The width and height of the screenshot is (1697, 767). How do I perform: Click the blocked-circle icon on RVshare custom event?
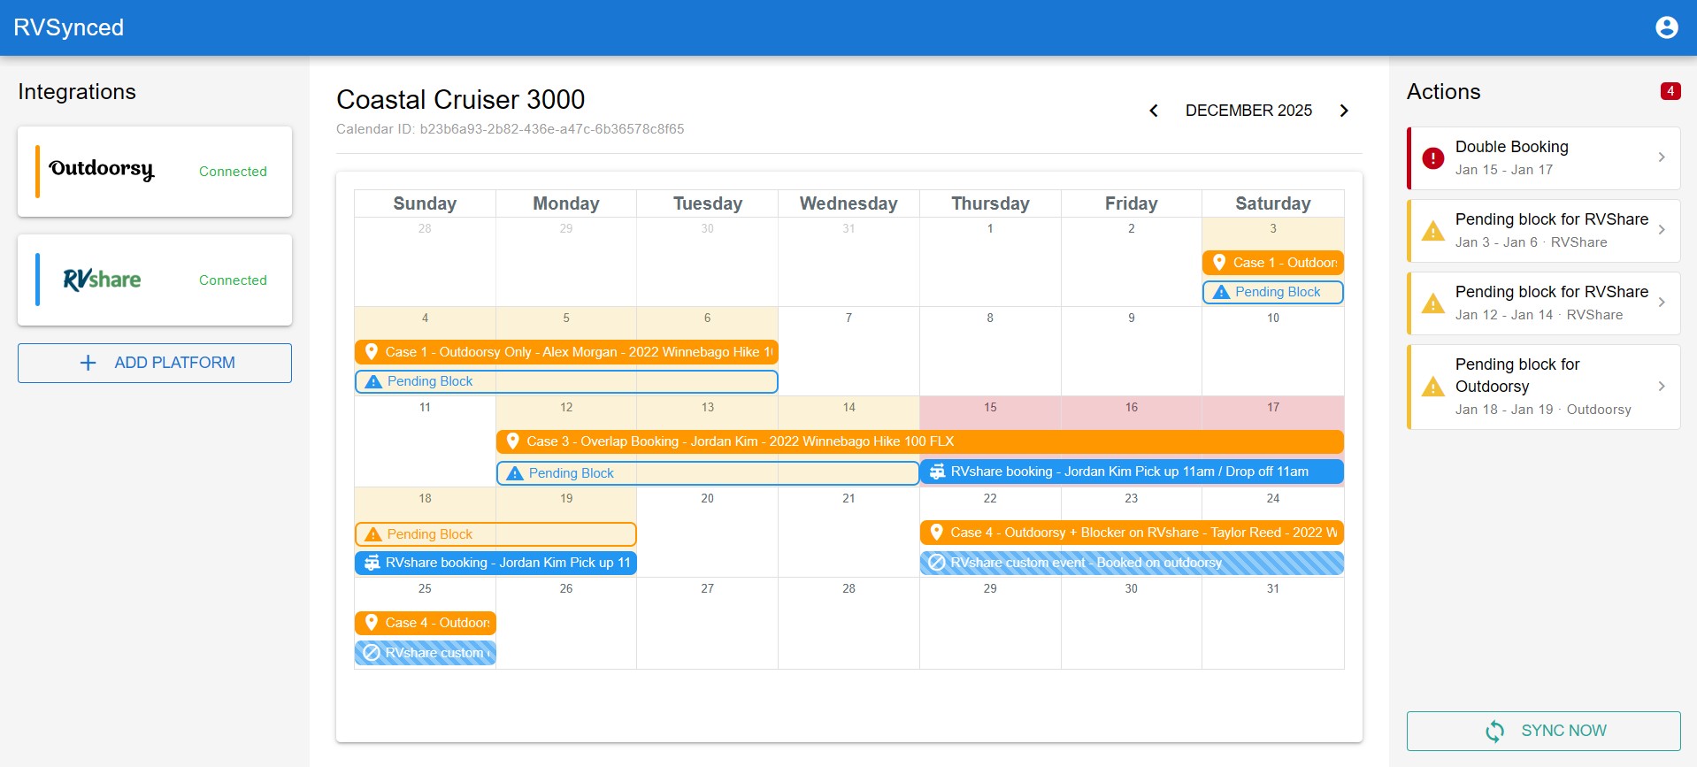[x=937, y=563]
